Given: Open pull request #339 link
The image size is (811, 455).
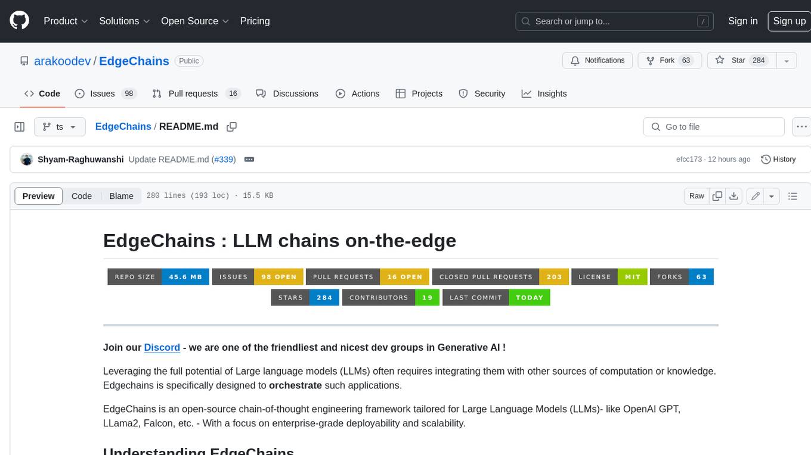Looking at the screenshot, I should (224, 160).
